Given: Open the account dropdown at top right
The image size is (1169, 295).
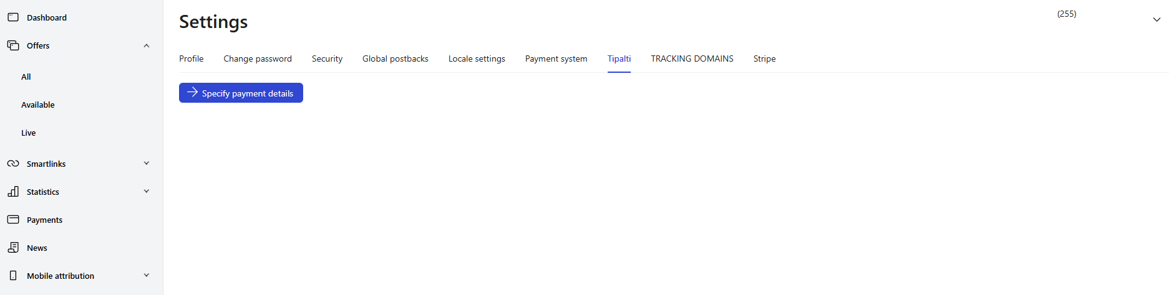Looking at the screenshot, I should click(1156, 19).
